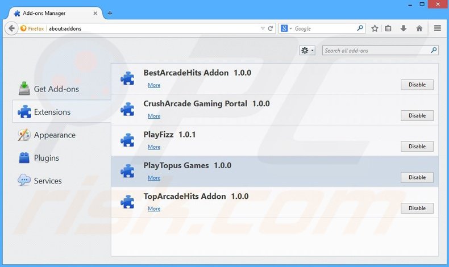Click the add-ons search magnifier icon
Viewport: 449px width, 267px height.
coord(434,51)
